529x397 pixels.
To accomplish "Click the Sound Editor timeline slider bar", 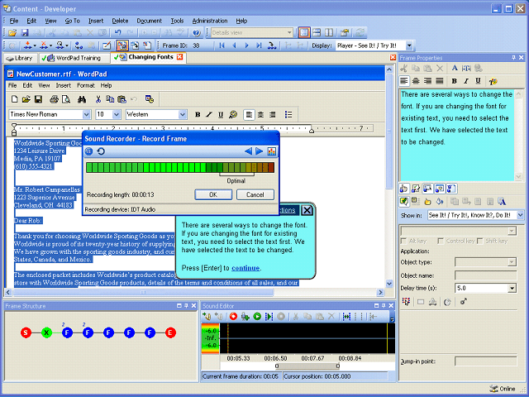I will [x=307, y=366].
